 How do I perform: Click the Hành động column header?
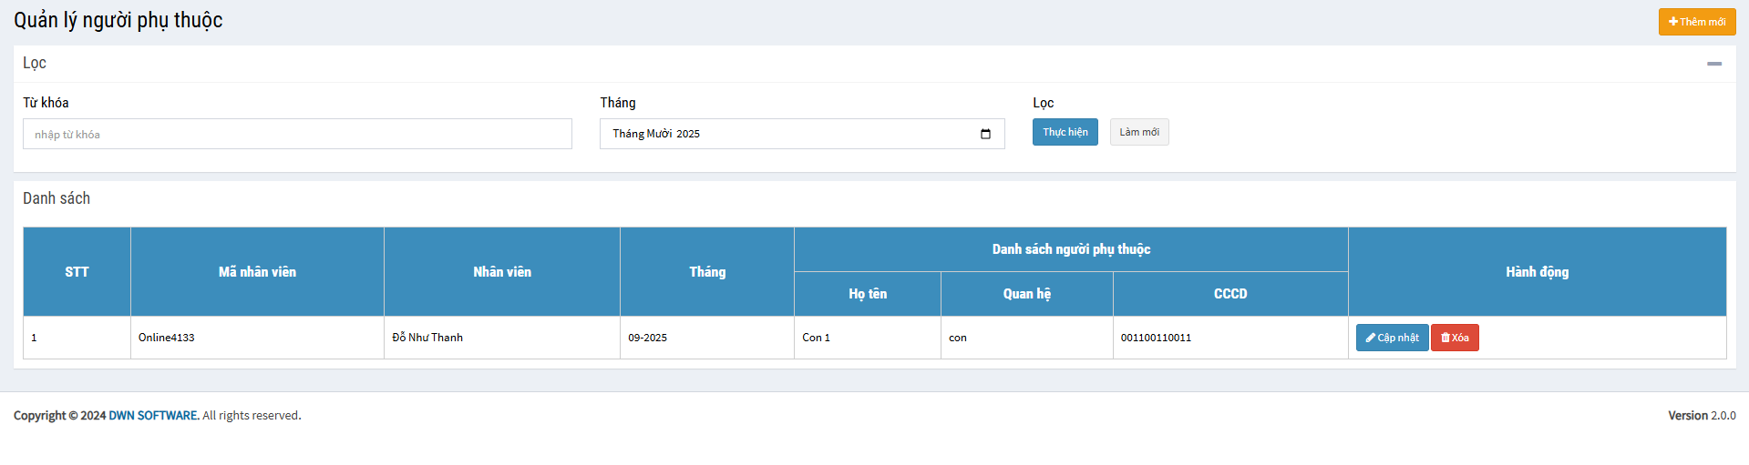(x=1537, y=272)
